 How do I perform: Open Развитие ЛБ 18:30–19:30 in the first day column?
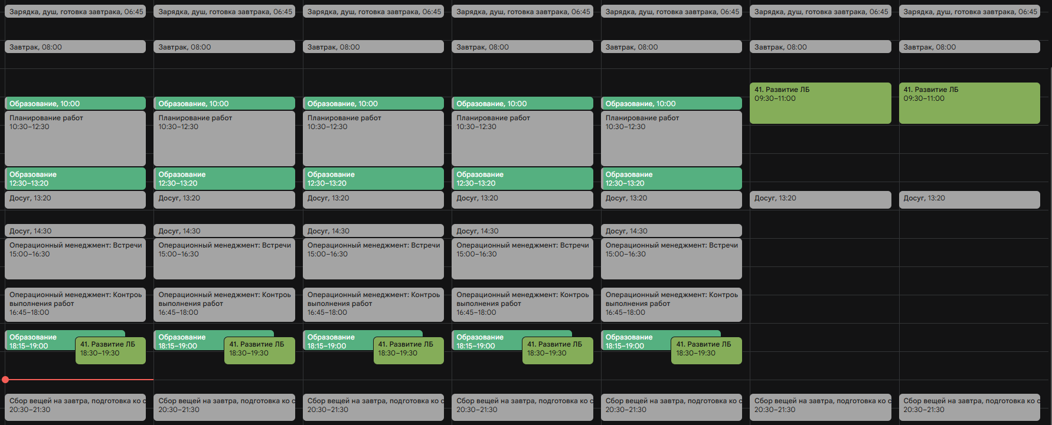pos(110,350)
